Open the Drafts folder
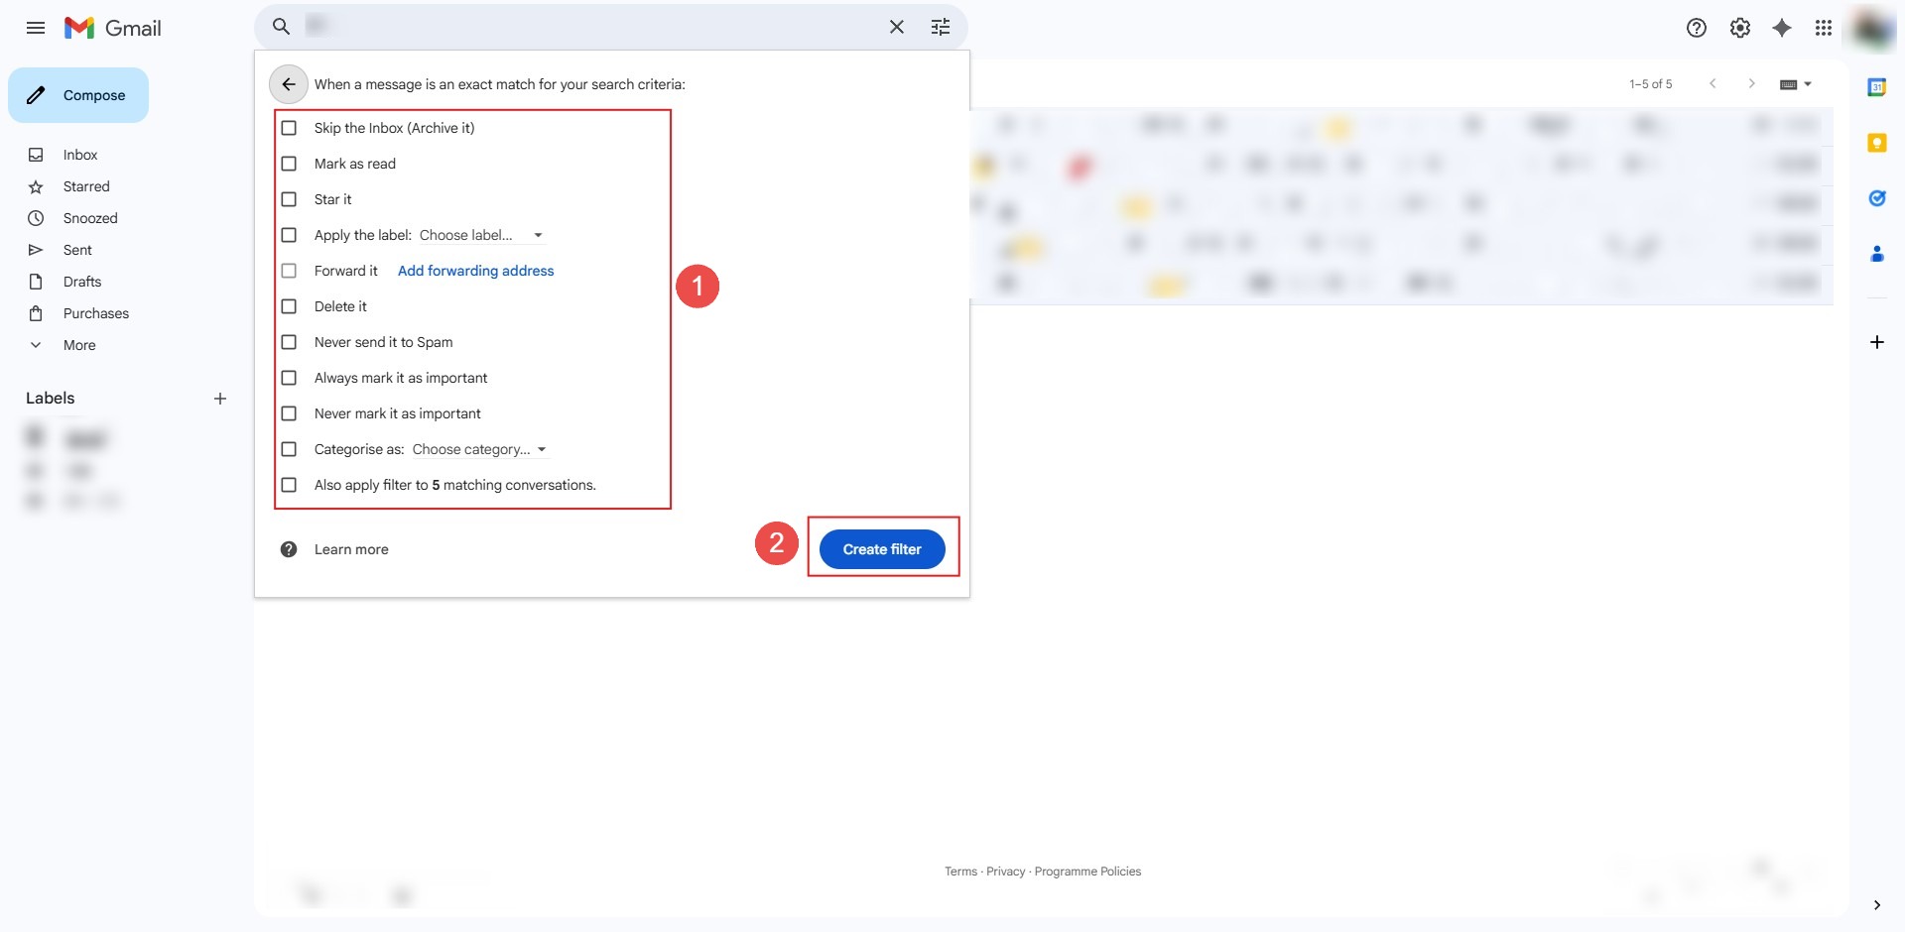1905x932 pixels. (82, 282)
